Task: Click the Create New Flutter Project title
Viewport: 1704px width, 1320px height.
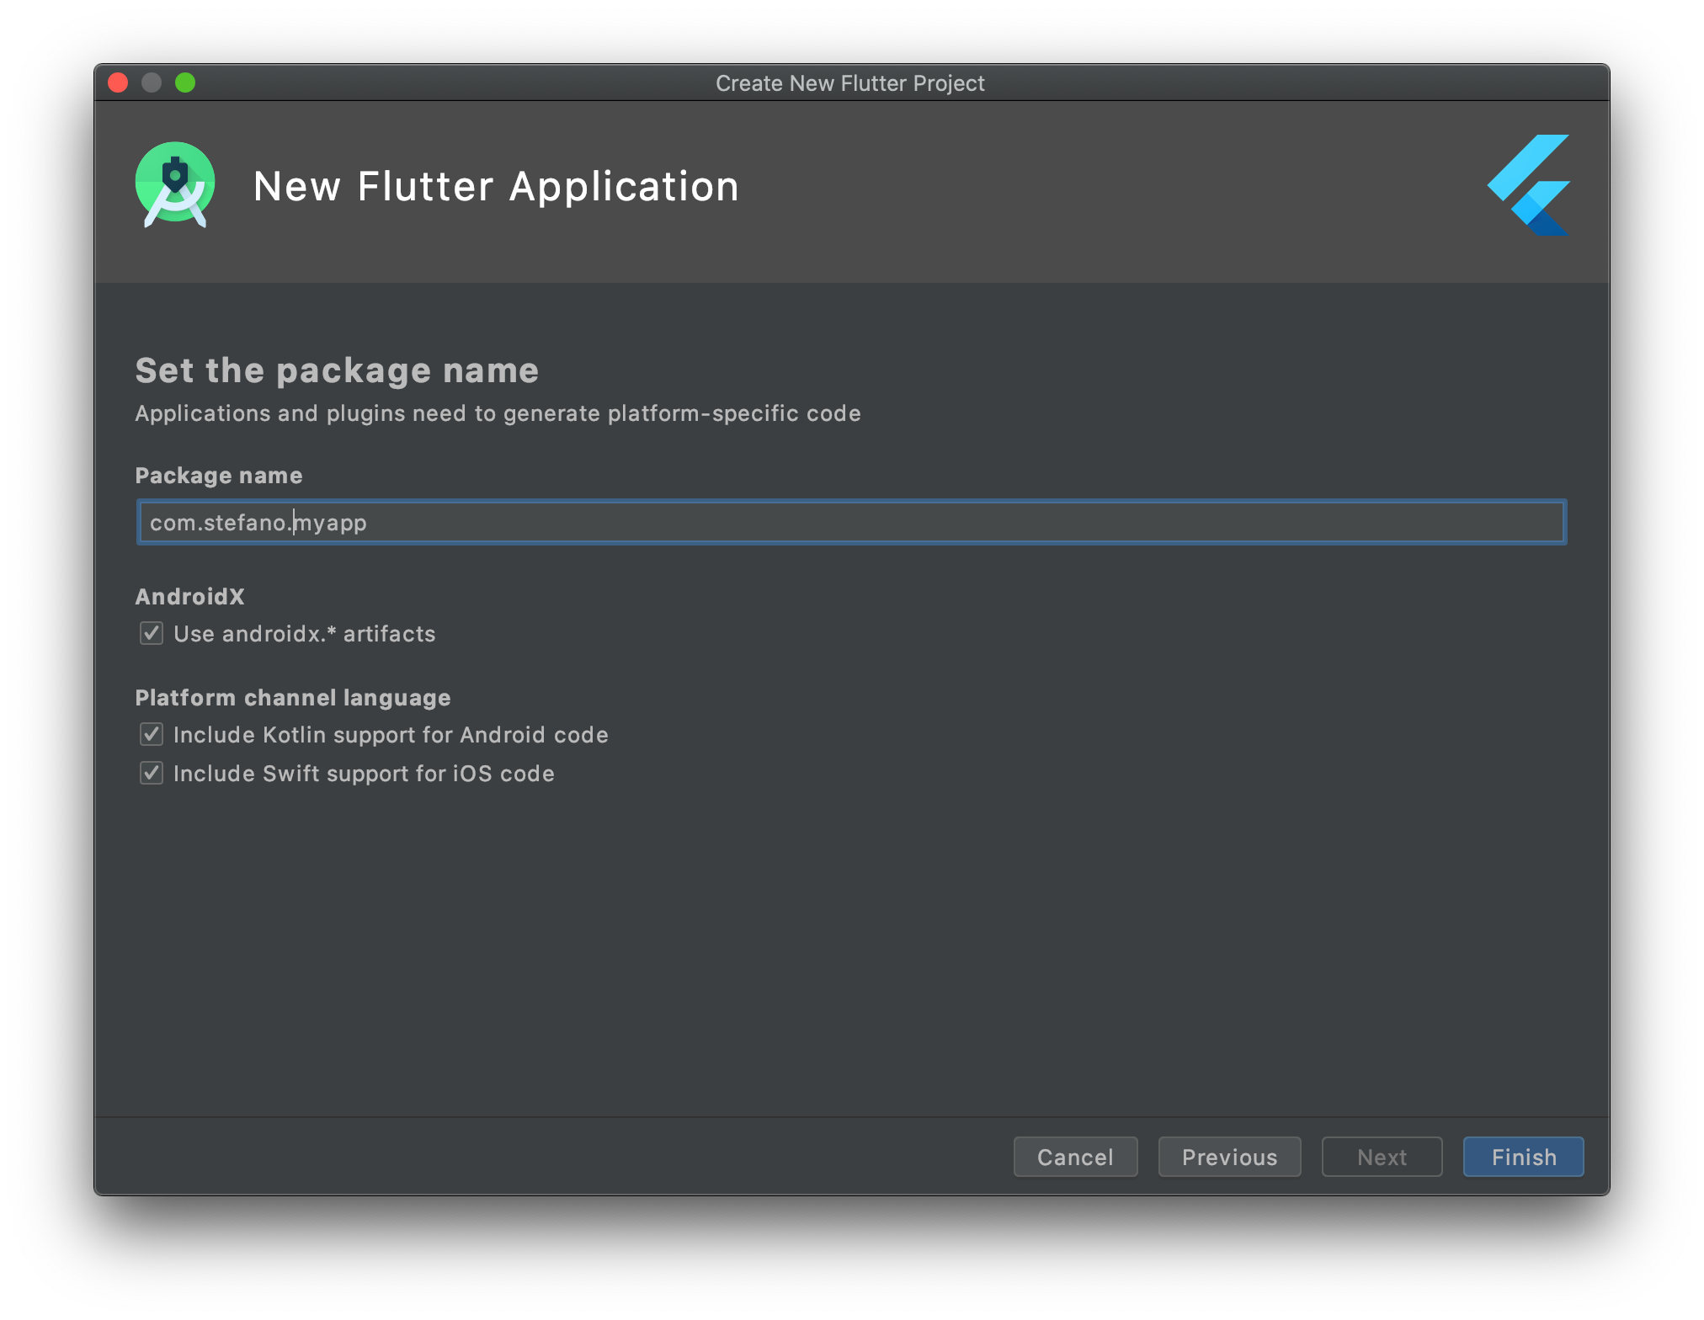Action: pyautogui.click(x=849, y=83)
